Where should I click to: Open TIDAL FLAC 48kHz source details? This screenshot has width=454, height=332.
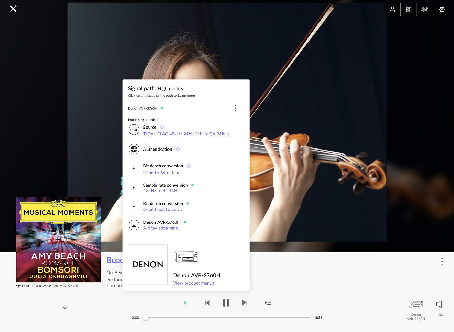tap(186, 134)
